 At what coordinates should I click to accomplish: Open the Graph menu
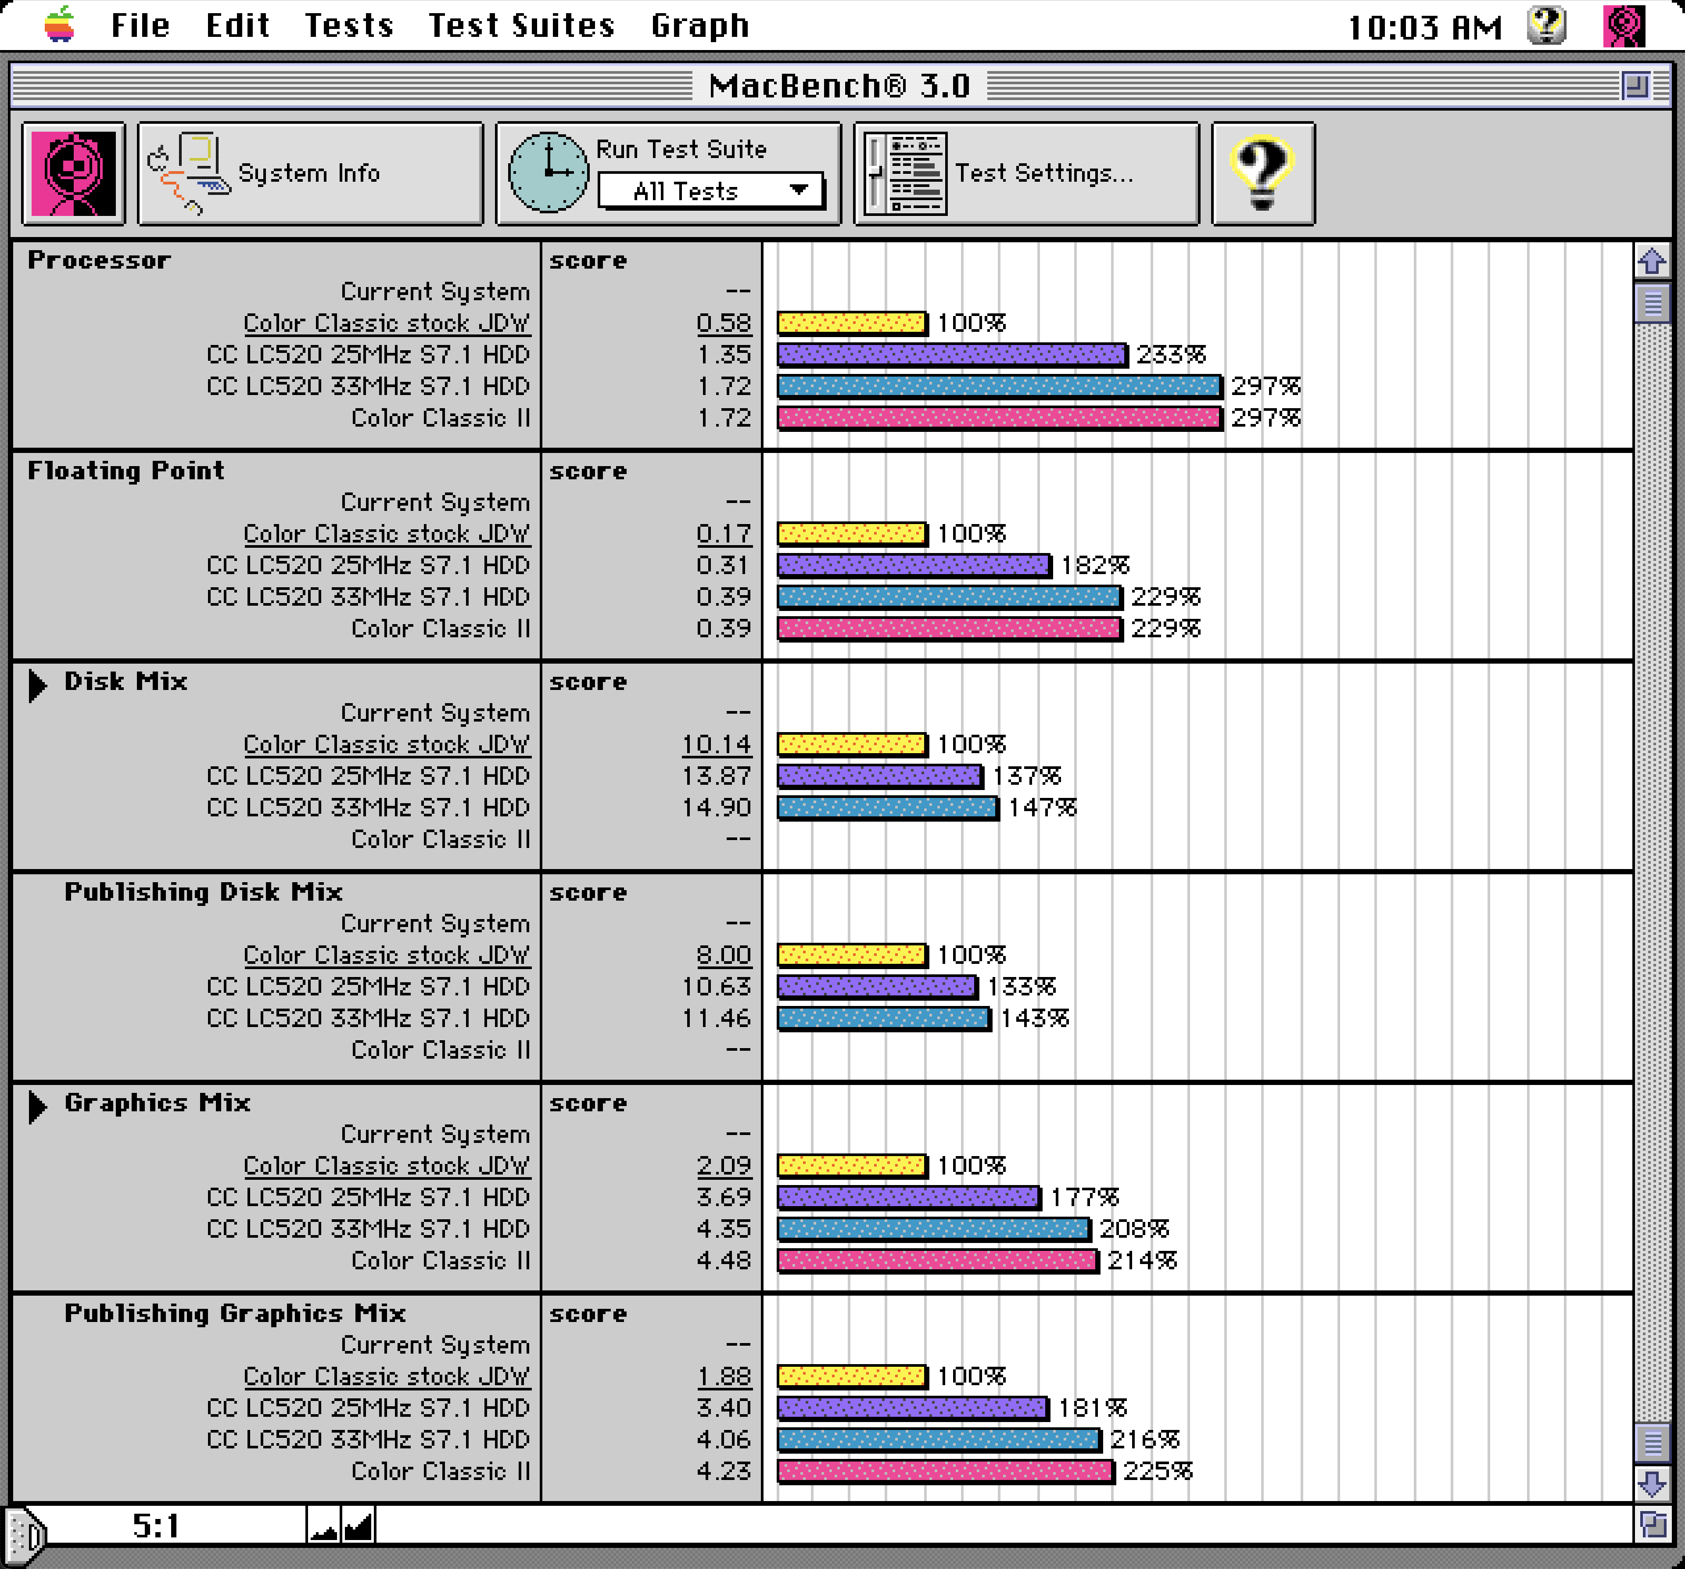699,25
